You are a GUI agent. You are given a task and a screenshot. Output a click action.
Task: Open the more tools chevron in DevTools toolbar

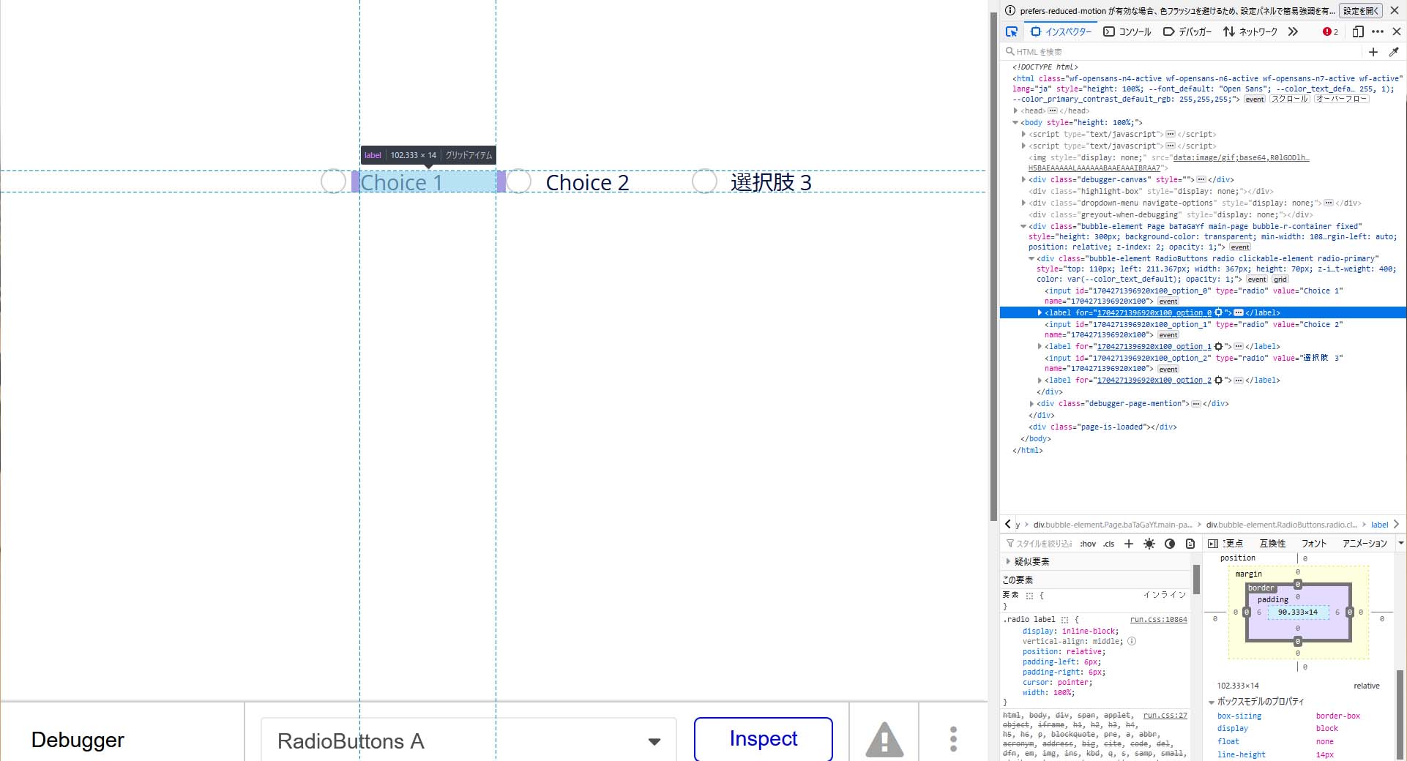1293,31
